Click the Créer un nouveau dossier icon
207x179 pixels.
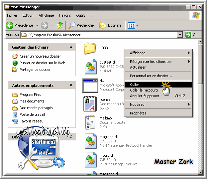coord(15,56)
